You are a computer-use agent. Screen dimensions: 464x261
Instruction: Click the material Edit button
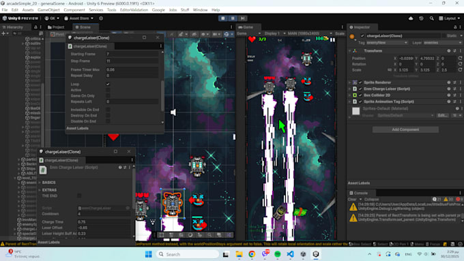coord(442,116)
